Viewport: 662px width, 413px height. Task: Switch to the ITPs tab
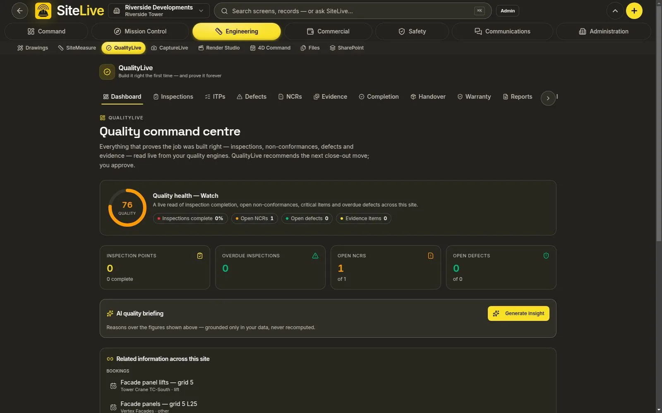[x=215, y=97]
